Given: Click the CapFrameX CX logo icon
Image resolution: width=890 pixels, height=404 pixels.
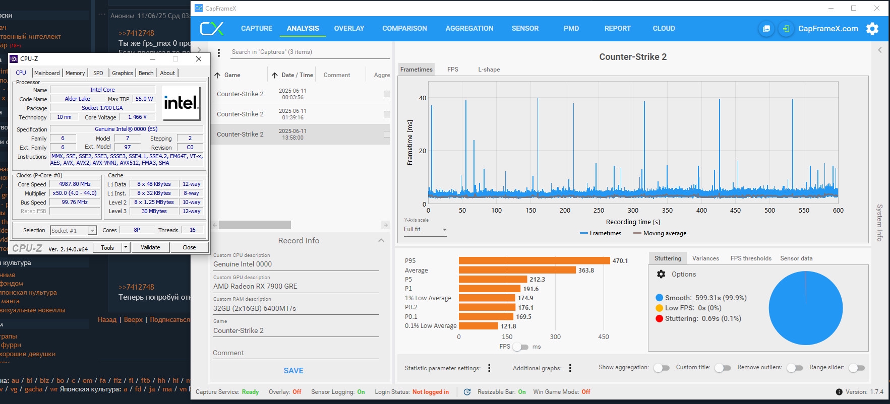Looking at the screenshot, I should (212, 29).
